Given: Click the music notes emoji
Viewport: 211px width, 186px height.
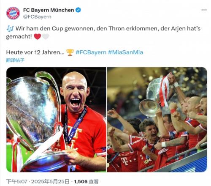Looking at the screenshot, I should point(10,28).
